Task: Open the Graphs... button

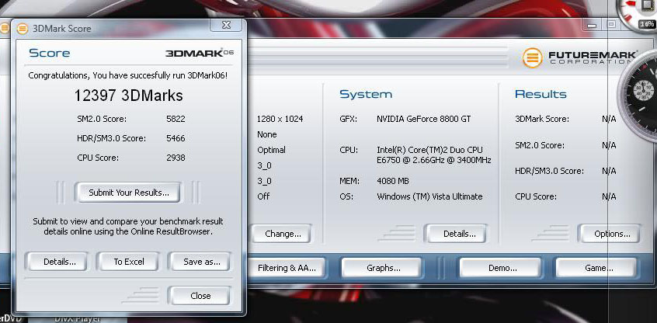Action: point(383,268)
